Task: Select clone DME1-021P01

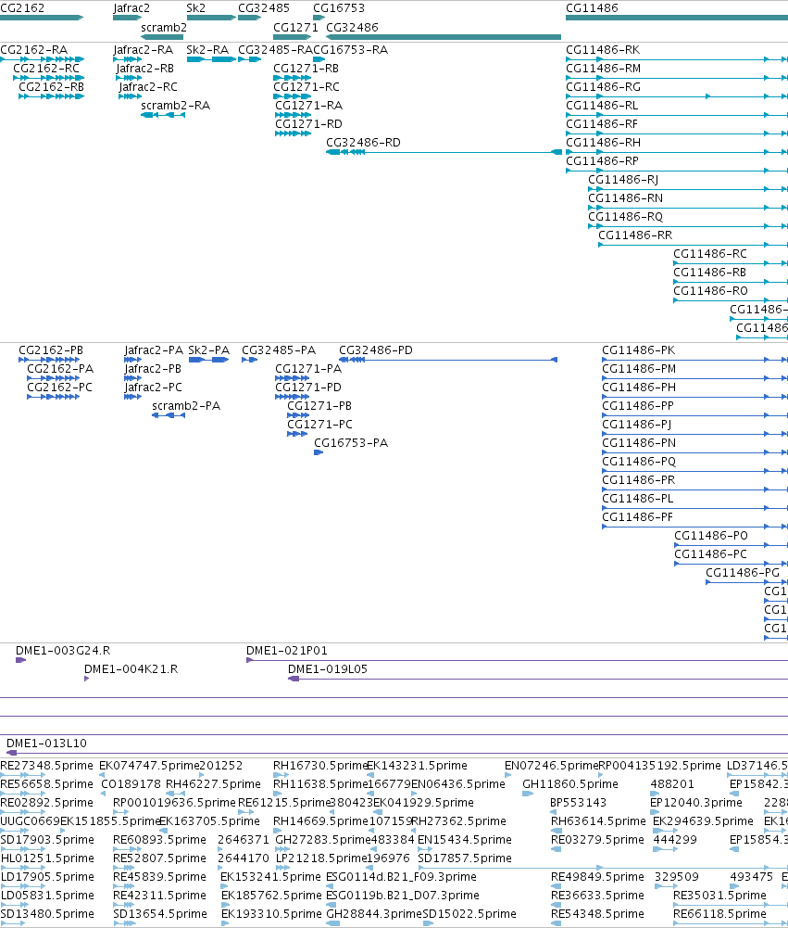Action: [x=287, y=651]
